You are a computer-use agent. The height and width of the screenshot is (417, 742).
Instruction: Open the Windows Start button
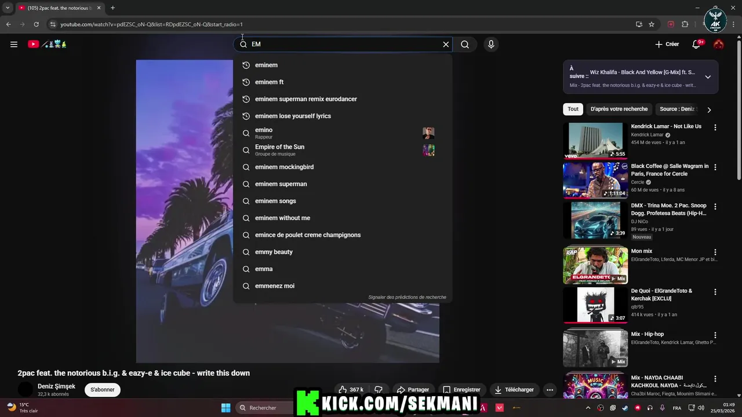pos(225,408)
